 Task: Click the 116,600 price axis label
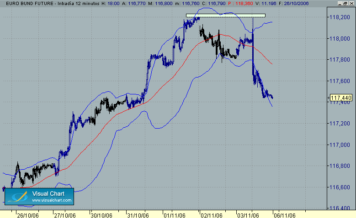[x=340, y=187]
